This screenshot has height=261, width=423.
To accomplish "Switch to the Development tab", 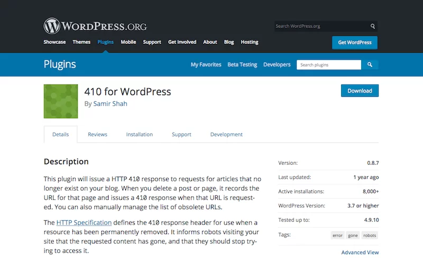I will pyautogui.click(x=226, y=134).
